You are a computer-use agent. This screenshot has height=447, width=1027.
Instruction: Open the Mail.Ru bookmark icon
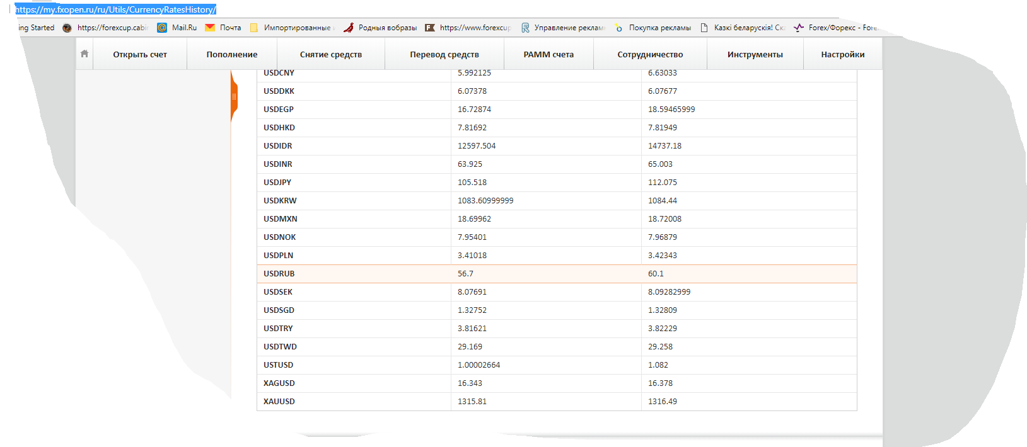click(x=162, y=28)
